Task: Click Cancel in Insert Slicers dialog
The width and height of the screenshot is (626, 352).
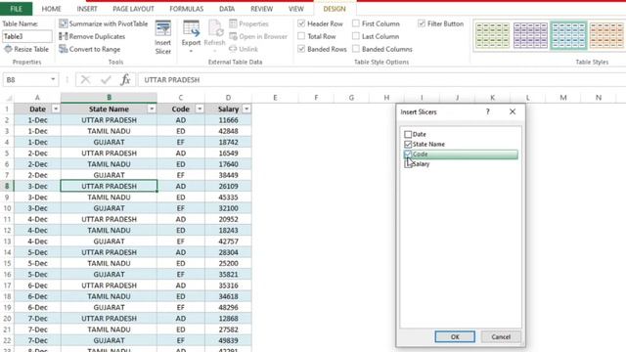Action: [501, 336]
